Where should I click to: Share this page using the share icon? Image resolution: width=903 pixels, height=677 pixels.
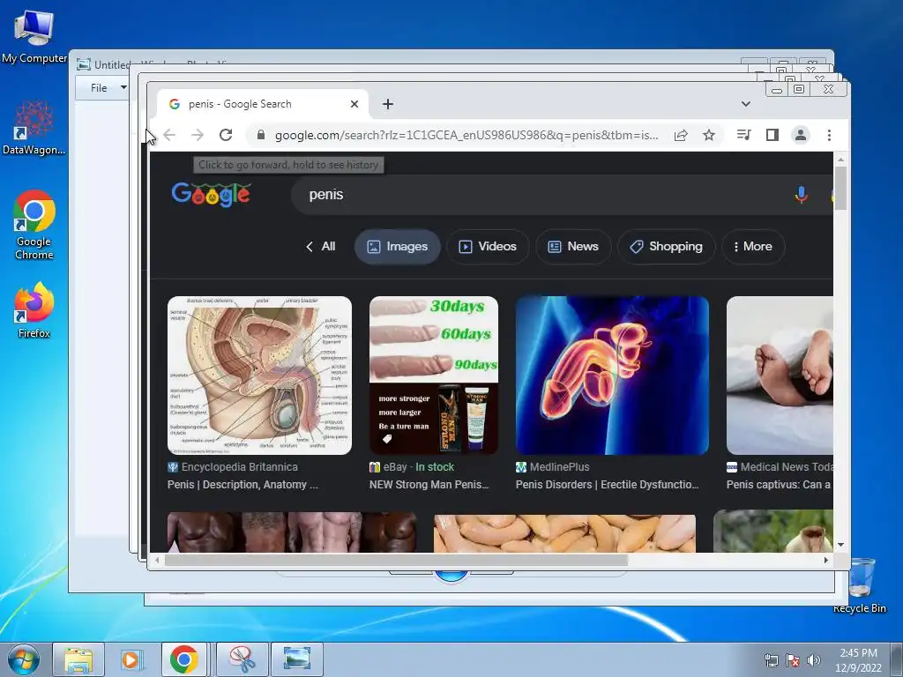pos(681,135)
